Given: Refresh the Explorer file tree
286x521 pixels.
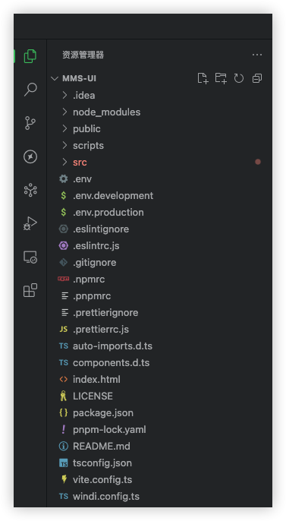Looking at the screenshot, I should coord(239,78).
